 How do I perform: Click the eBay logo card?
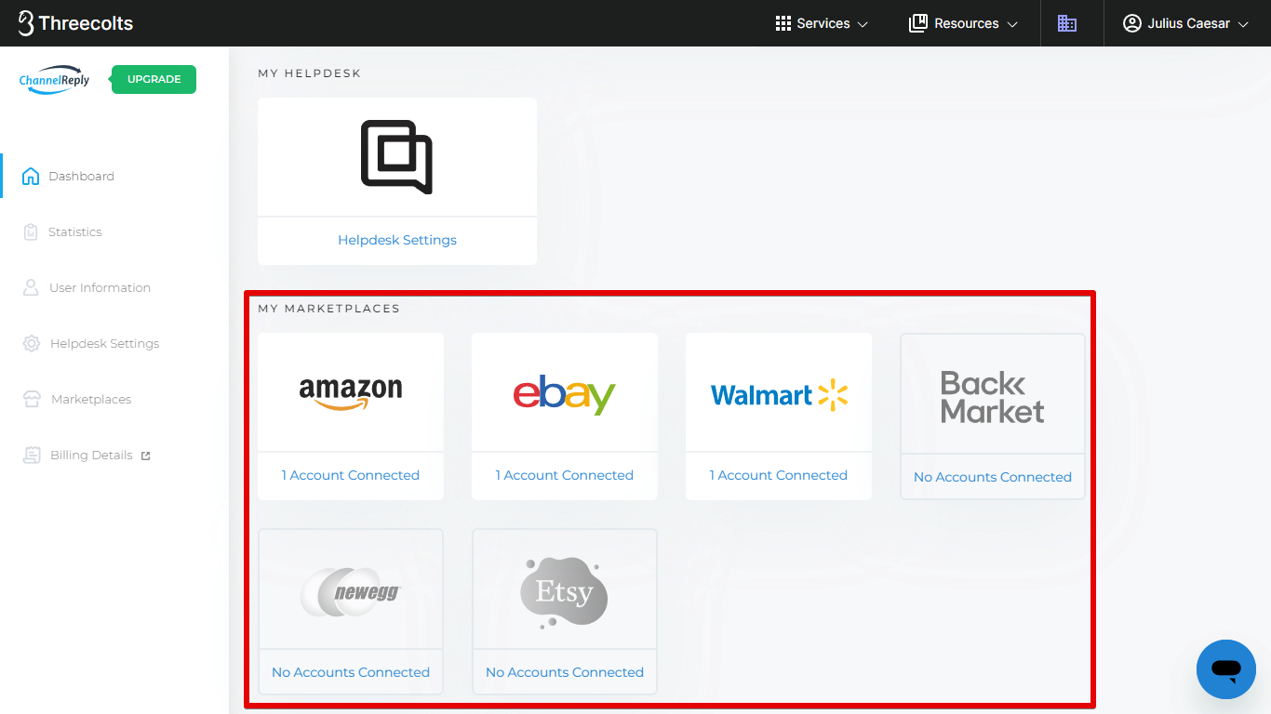565,393
